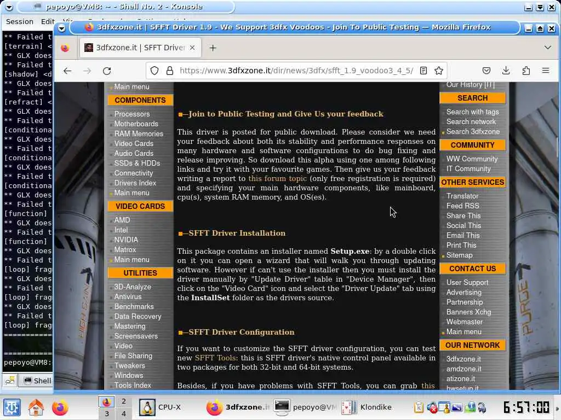Screen dimensions: 561x420
Task: Open the Firefox window menu arrow
Action: pyautogui.click(x=61, y=28)
